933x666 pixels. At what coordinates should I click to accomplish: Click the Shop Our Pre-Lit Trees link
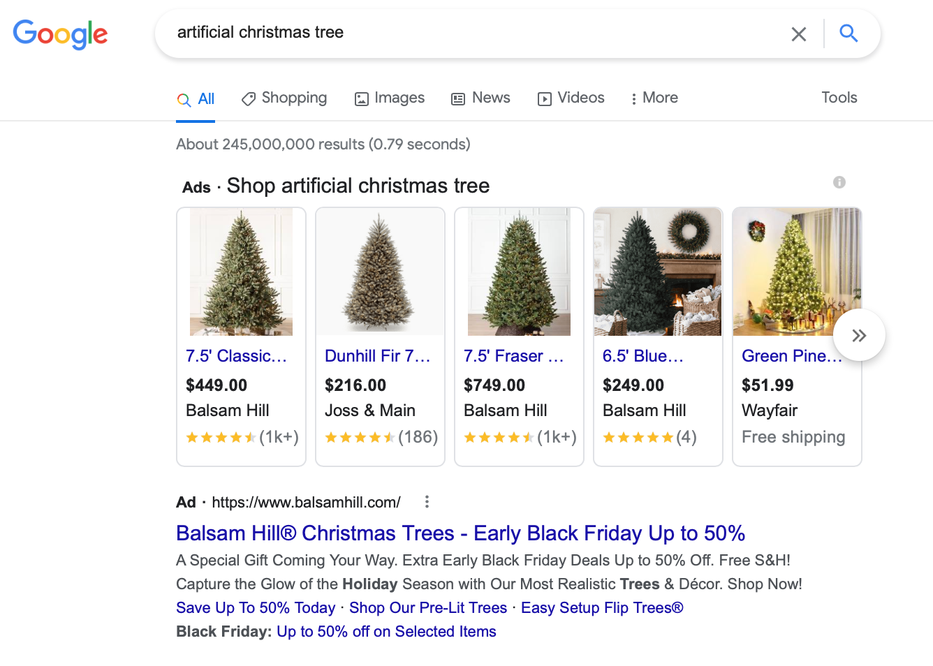428,608
